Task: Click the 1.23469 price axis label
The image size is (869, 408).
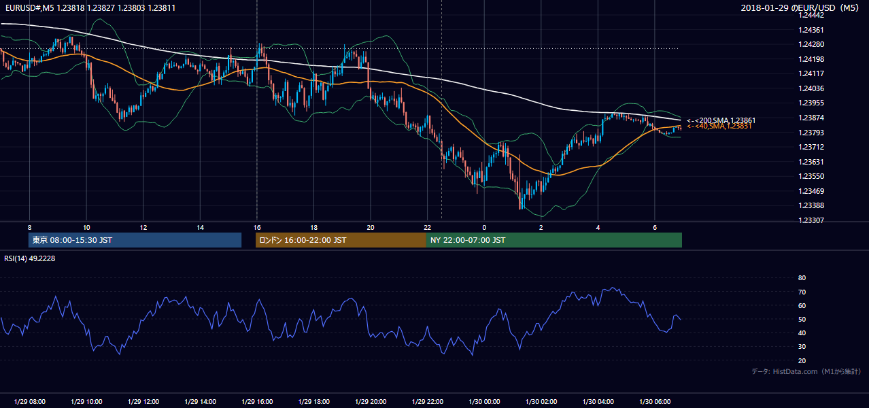Action: 812,191
